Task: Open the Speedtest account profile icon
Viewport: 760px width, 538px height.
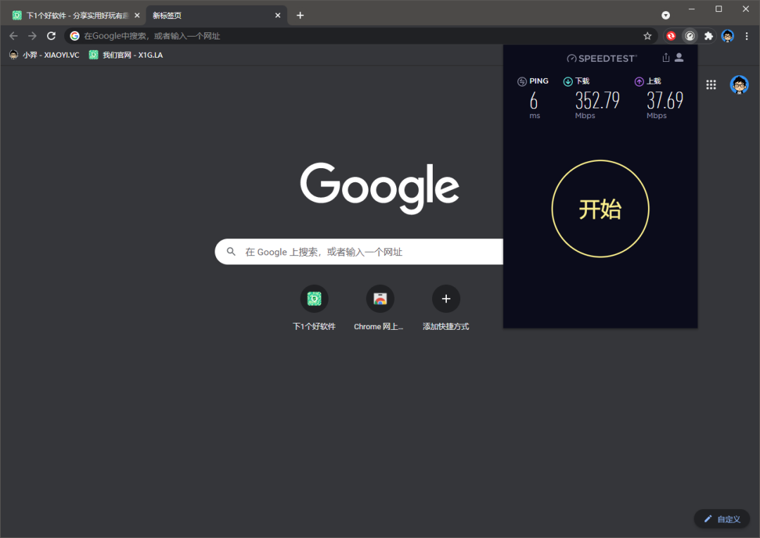Action: [679, 58]
